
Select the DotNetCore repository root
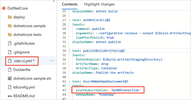[18, 8]
